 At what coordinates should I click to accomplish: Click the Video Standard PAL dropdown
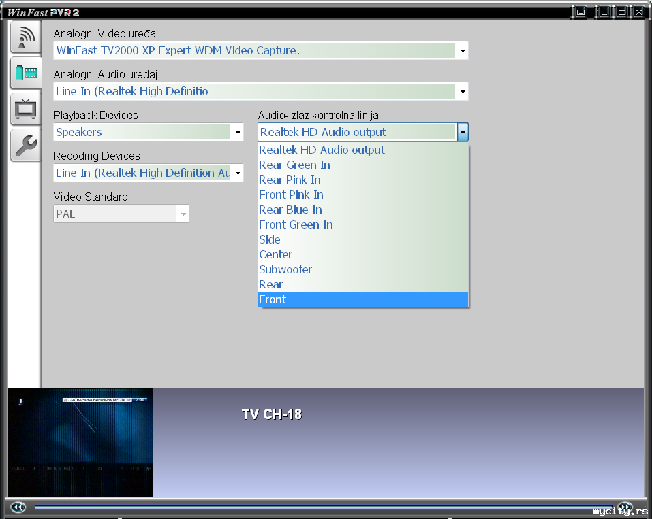[121, 214]
